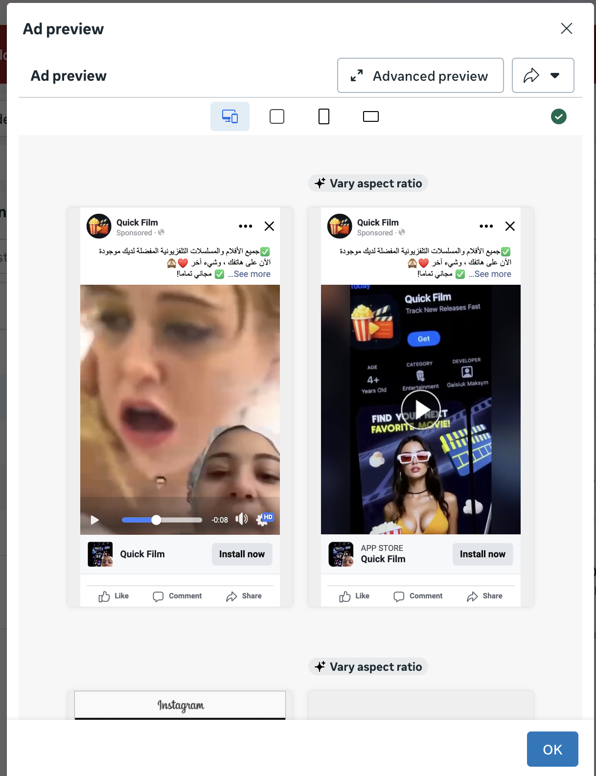Share the left ad post
The image size is (596, 776).
click(244, 596)
